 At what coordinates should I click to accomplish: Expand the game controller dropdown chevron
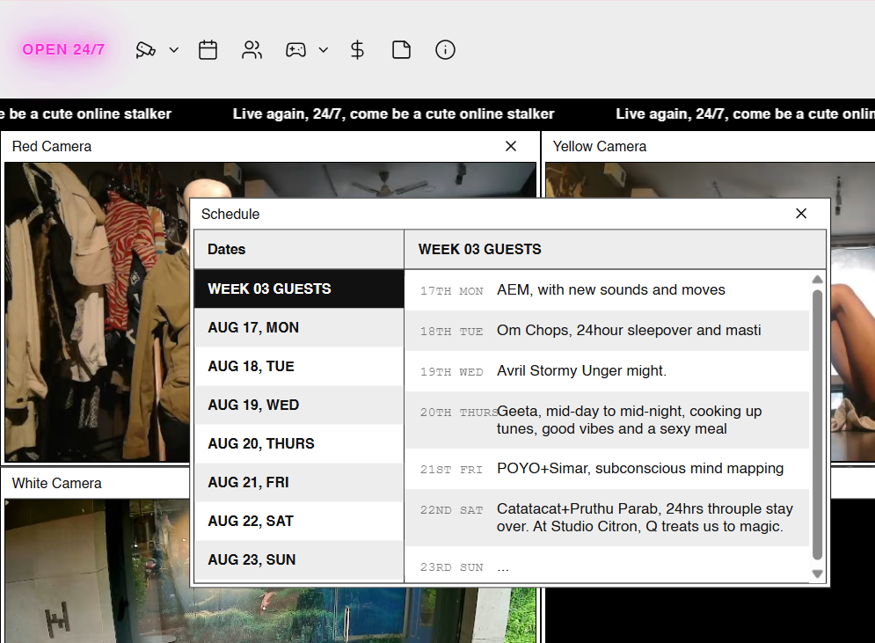323,49
